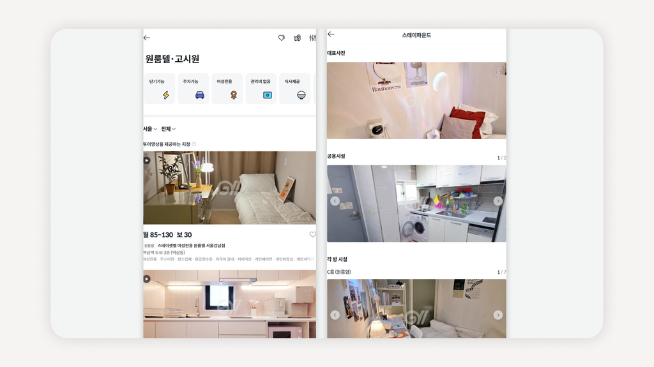Click the 공용시설 section heading
Viewport: 654px width, 367px height.
[x=336, y=156]
